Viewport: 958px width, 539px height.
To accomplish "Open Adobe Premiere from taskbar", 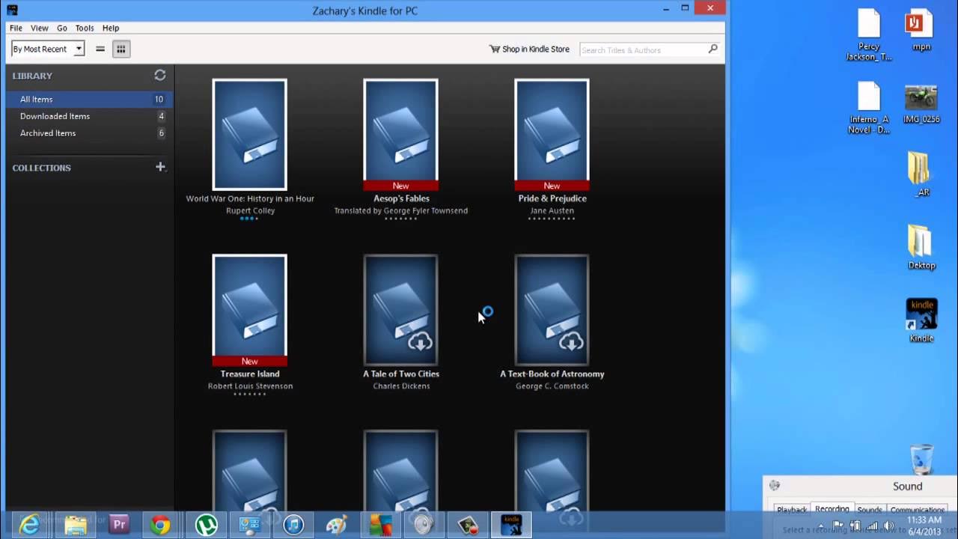I will pyautogui.click(x=119, y=525).
